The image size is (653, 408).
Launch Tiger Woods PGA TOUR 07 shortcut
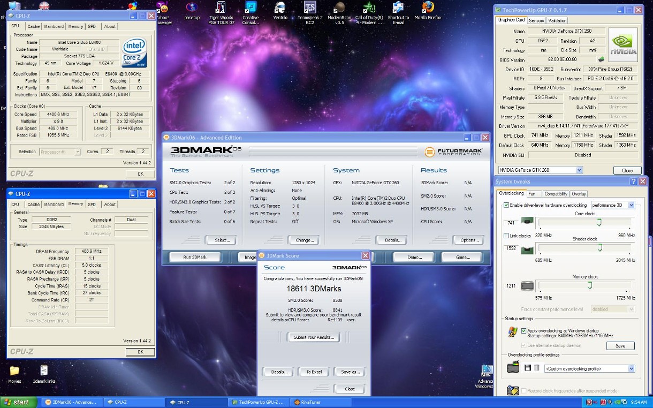pyautogui.click(x=221, y=13)
